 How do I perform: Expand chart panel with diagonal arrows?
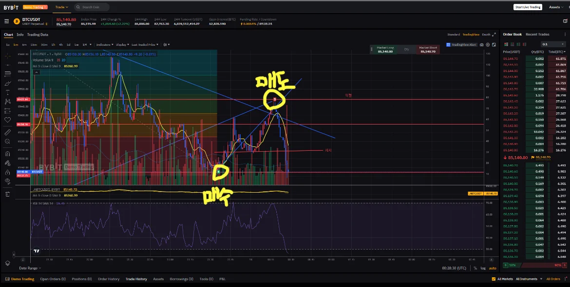coord(494,35)
